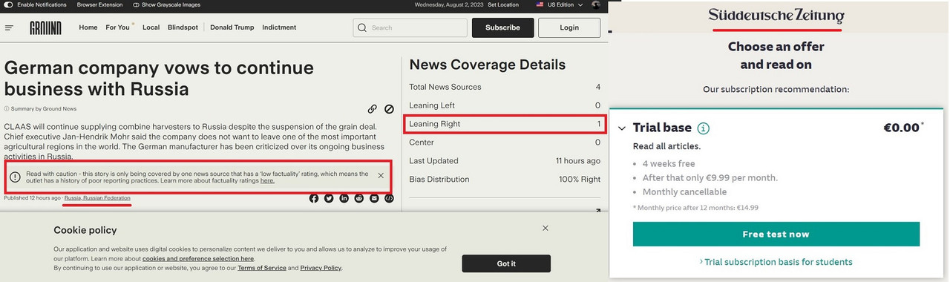Open the hamburger menu in Ground News

[x=9, y=27]
